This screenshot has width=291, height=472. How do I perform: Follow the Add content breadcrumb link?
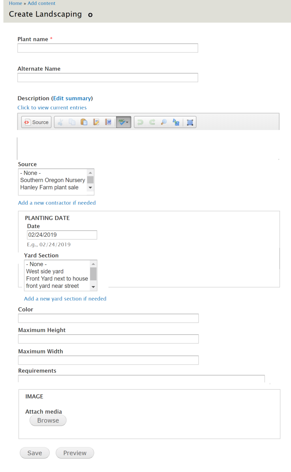(41, 3)
